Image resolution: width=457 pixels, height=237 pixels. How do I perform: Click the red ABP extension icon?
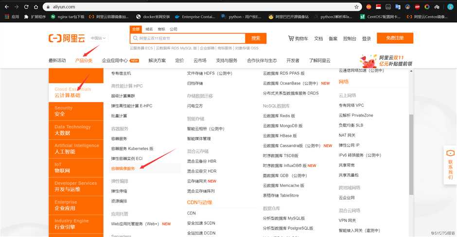tap(417, 7)
